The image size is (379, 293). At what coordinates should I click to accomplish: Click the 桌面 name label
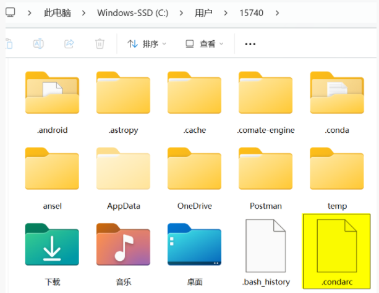tap(195, 282)
